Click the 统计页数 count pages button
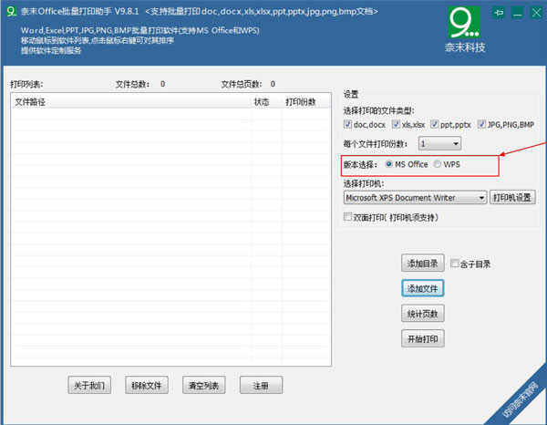 [x=422, y=314]
